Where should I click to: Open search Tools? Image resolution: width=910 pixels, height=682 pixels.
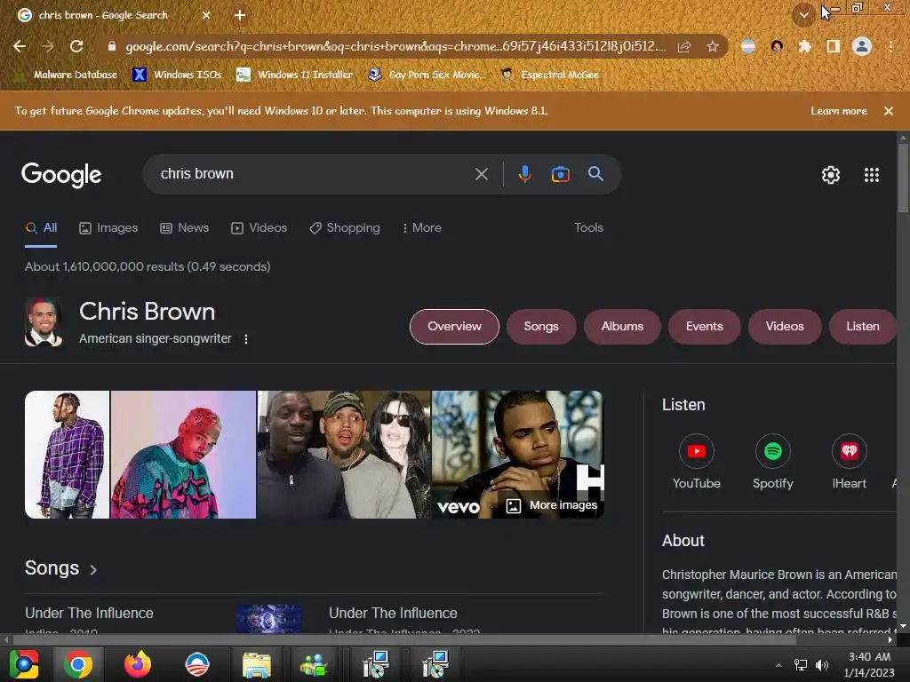[x=588, y=228]
